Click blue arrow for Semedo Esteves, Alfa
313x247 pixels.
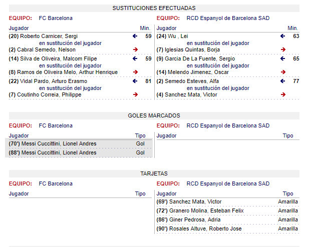[x=282, y=81]
